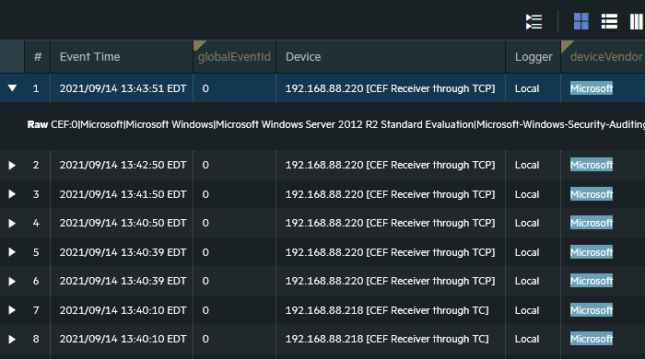
Task: Click globalEventId value 0 in row 6
Action: coord(205,281)
